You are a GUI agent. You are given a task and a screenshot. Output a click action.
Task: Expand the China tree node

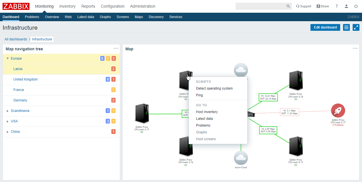pyautogui.click(x=8, y=132)
